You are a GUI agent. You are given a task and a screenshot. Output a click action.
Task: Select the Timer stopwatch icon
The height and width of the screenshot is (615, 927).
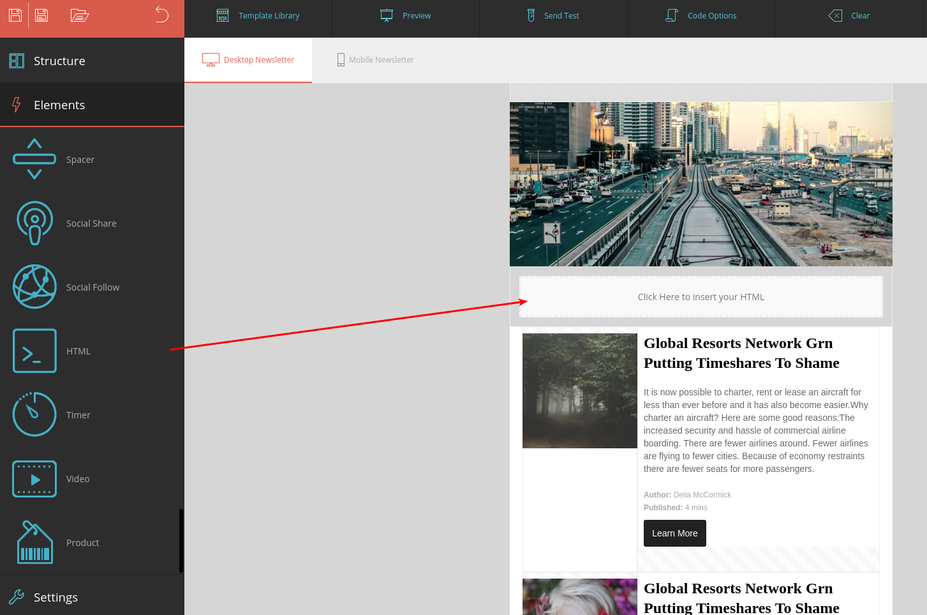tap(34, 414)
